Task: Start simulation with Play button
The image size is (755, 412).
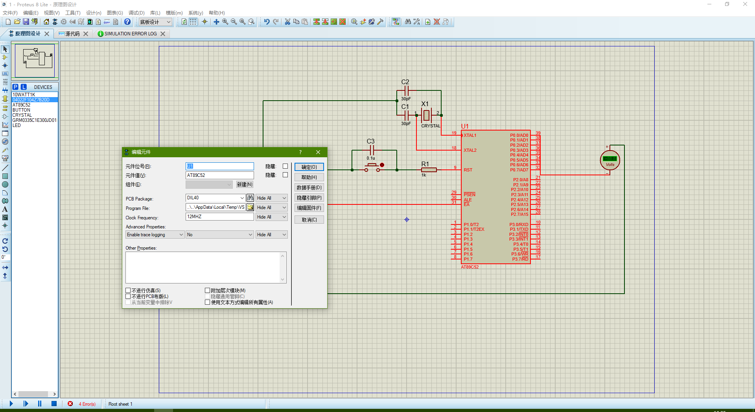Action: tap(11, 404)
